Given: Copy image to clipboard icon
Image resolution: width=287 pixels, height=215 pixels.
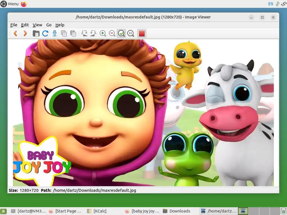Looking at the screenshot, I should coord(64,33).
